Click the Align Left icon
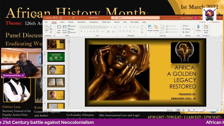Viewport: 224px width, 126px height. (120, 31)
